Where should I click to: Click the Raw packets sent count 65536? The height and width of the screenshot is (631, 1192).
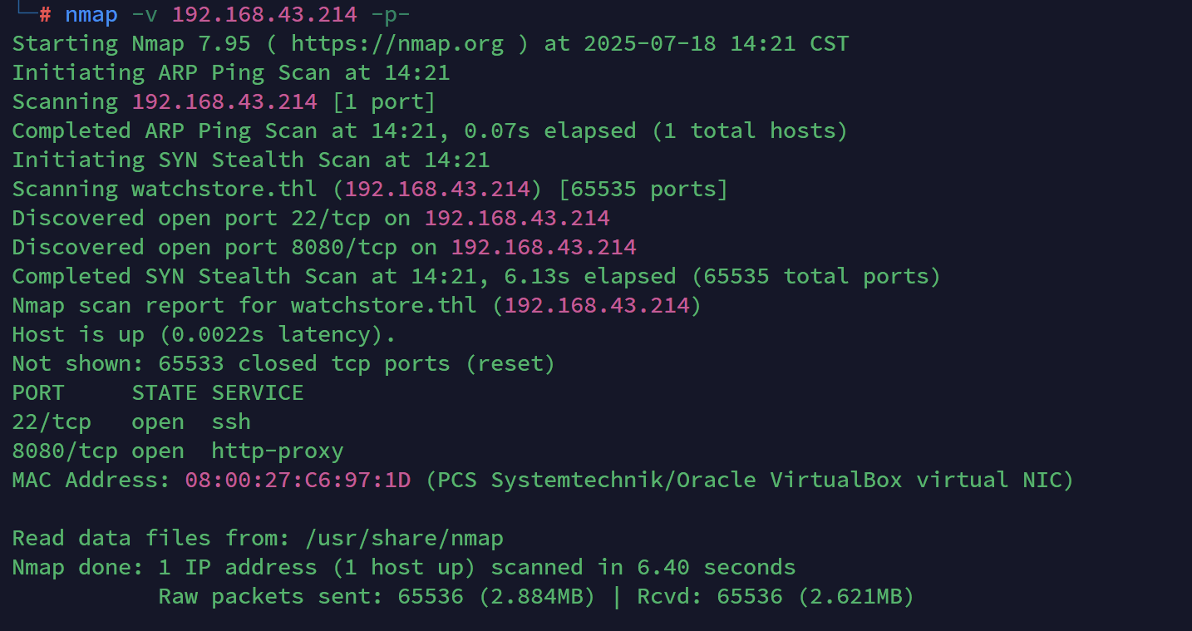click(x=431, y=596)
